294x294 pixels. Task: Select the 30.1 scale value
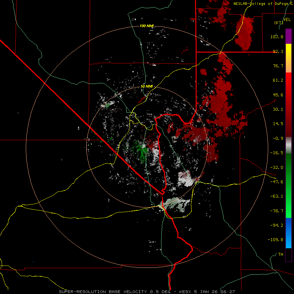point(278,109)
